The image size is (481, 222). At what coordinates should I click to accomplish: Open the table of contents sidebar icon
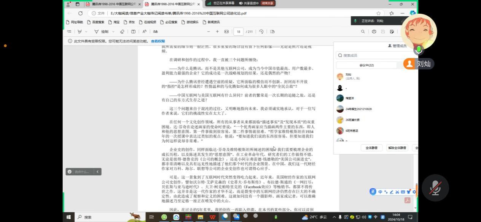click(x=69, y=31)
